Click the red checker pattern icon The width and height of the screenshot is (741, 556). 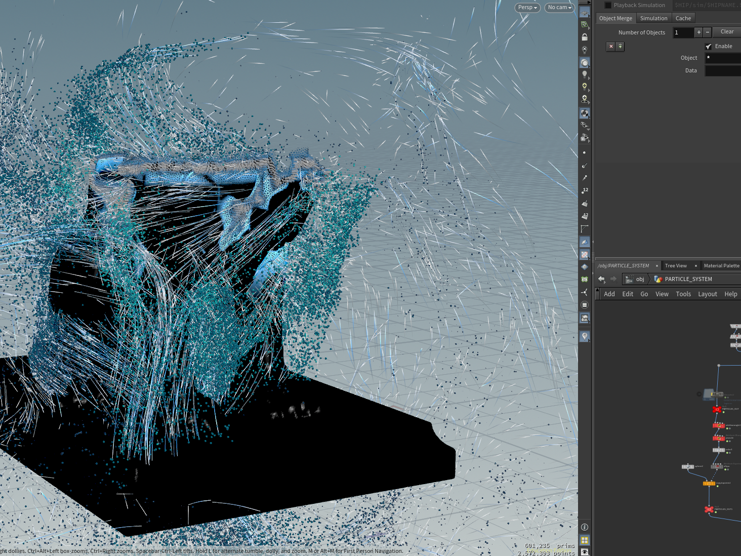click(585, 255)
